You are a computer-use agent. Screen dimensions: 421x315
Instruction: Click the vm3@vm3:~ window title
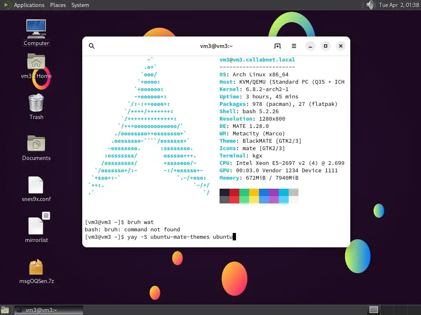pyautogui.click(x=216, y=46)
